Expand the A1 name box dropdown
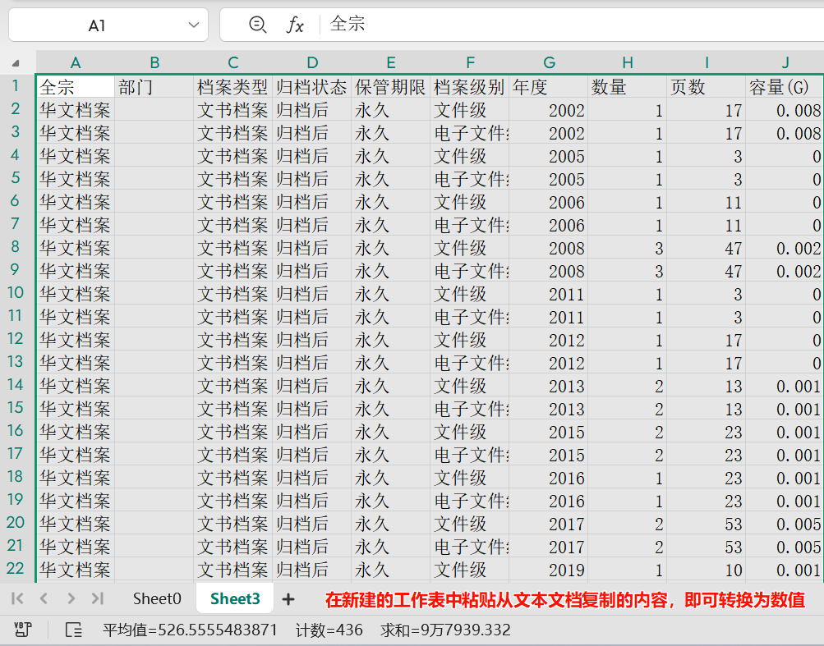This screenshot has height=646, width=824. pos(194,25)
